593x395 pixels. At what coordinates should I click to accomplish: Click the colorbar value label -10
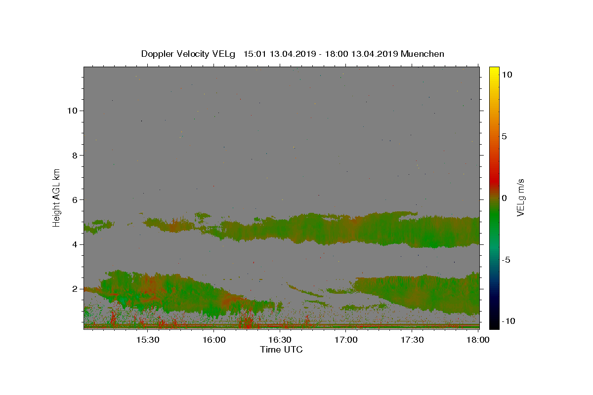[508, 321]
